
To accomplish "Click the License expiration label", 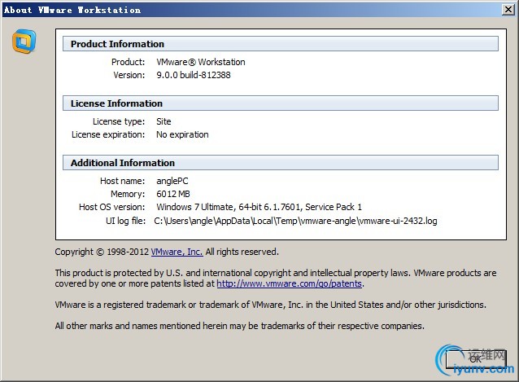I will 108,134.
